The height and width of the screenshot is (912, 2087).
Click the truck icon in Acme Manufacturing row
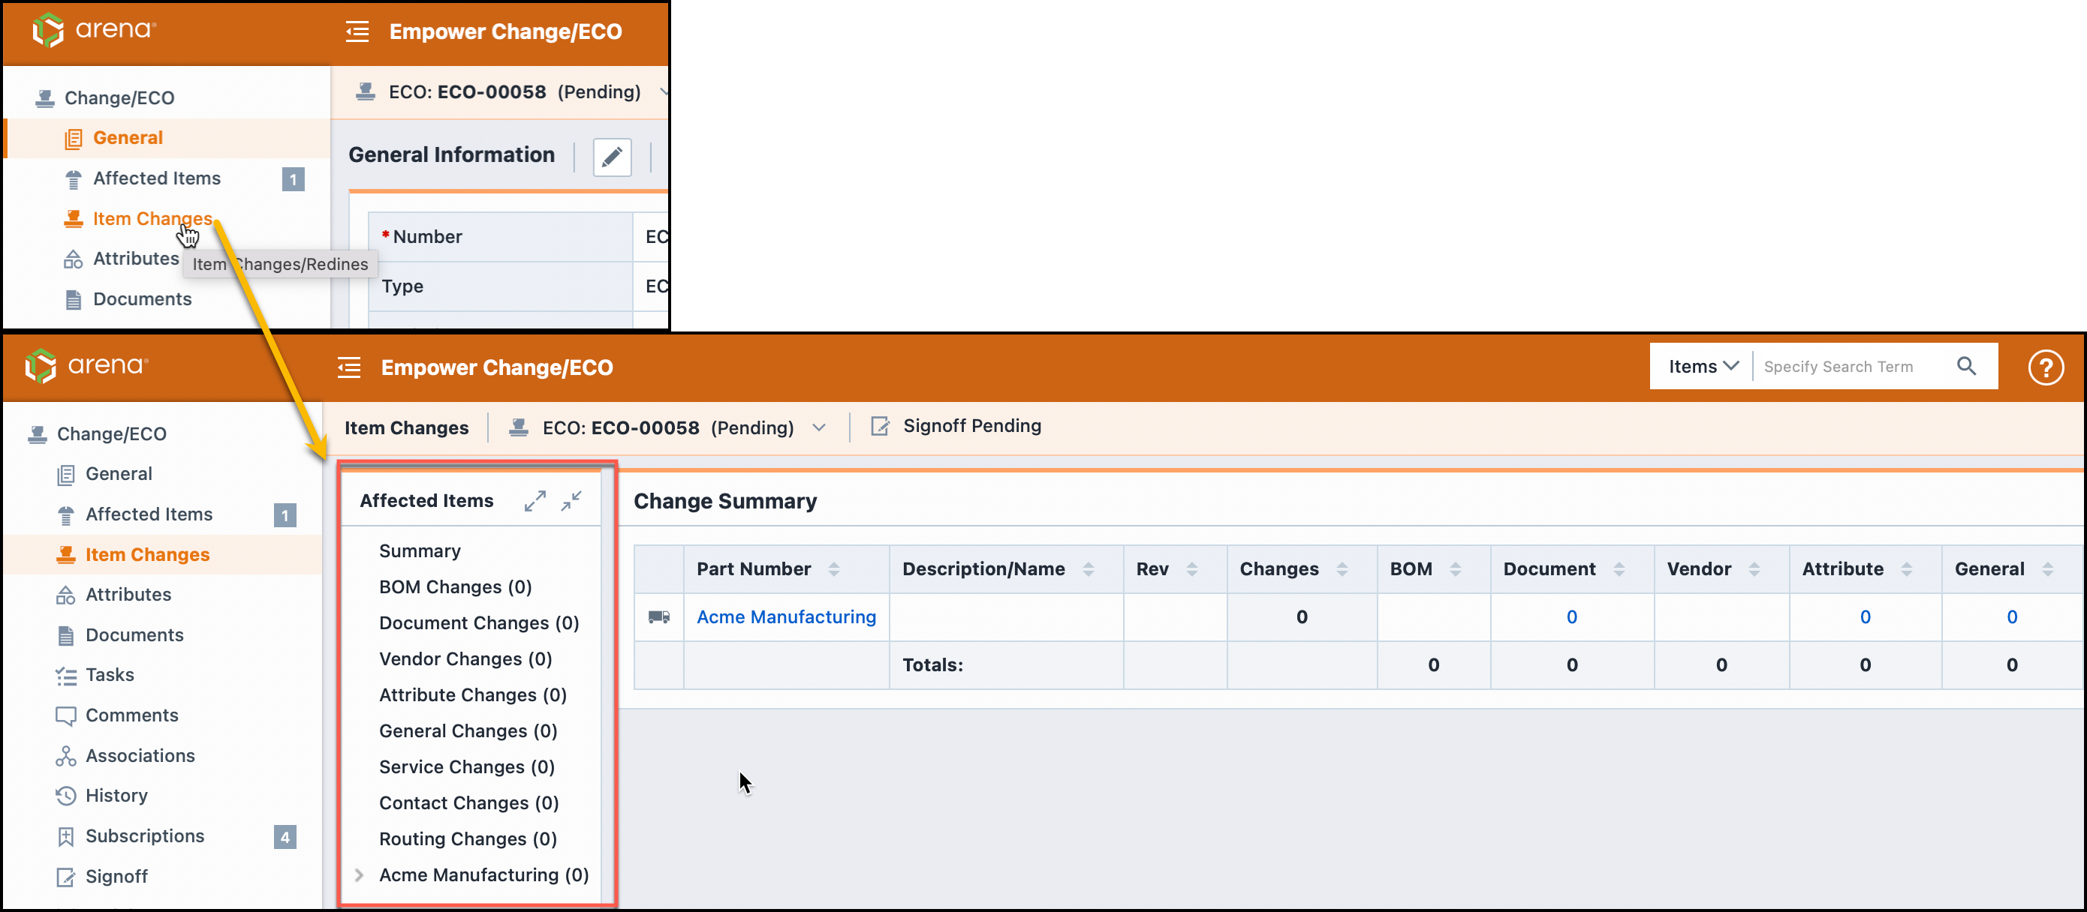[x=658, y=616]
